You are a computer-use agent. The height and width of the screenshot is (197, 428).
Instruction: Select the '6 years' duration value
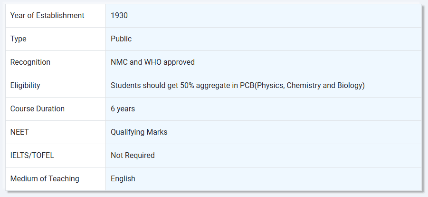(123, 109)
